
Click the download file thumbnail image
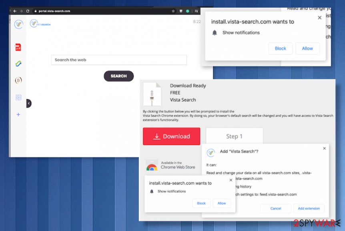152,94
